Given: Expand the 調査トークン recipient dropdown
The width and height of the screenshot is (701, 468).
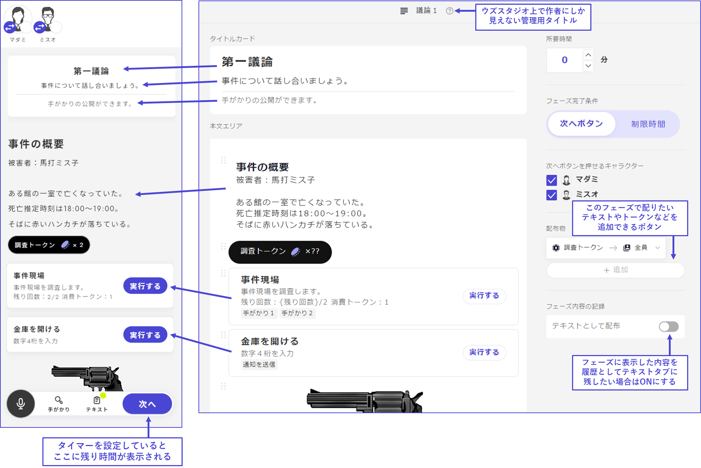Looking at the screenshot, I should (x=658, y=248).
